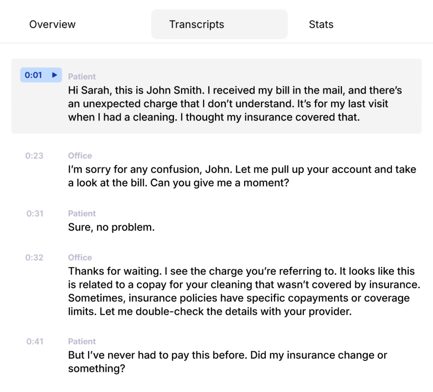The image size is (433, 392).
Task: Open the Overview tab
Action: [52, 24]
